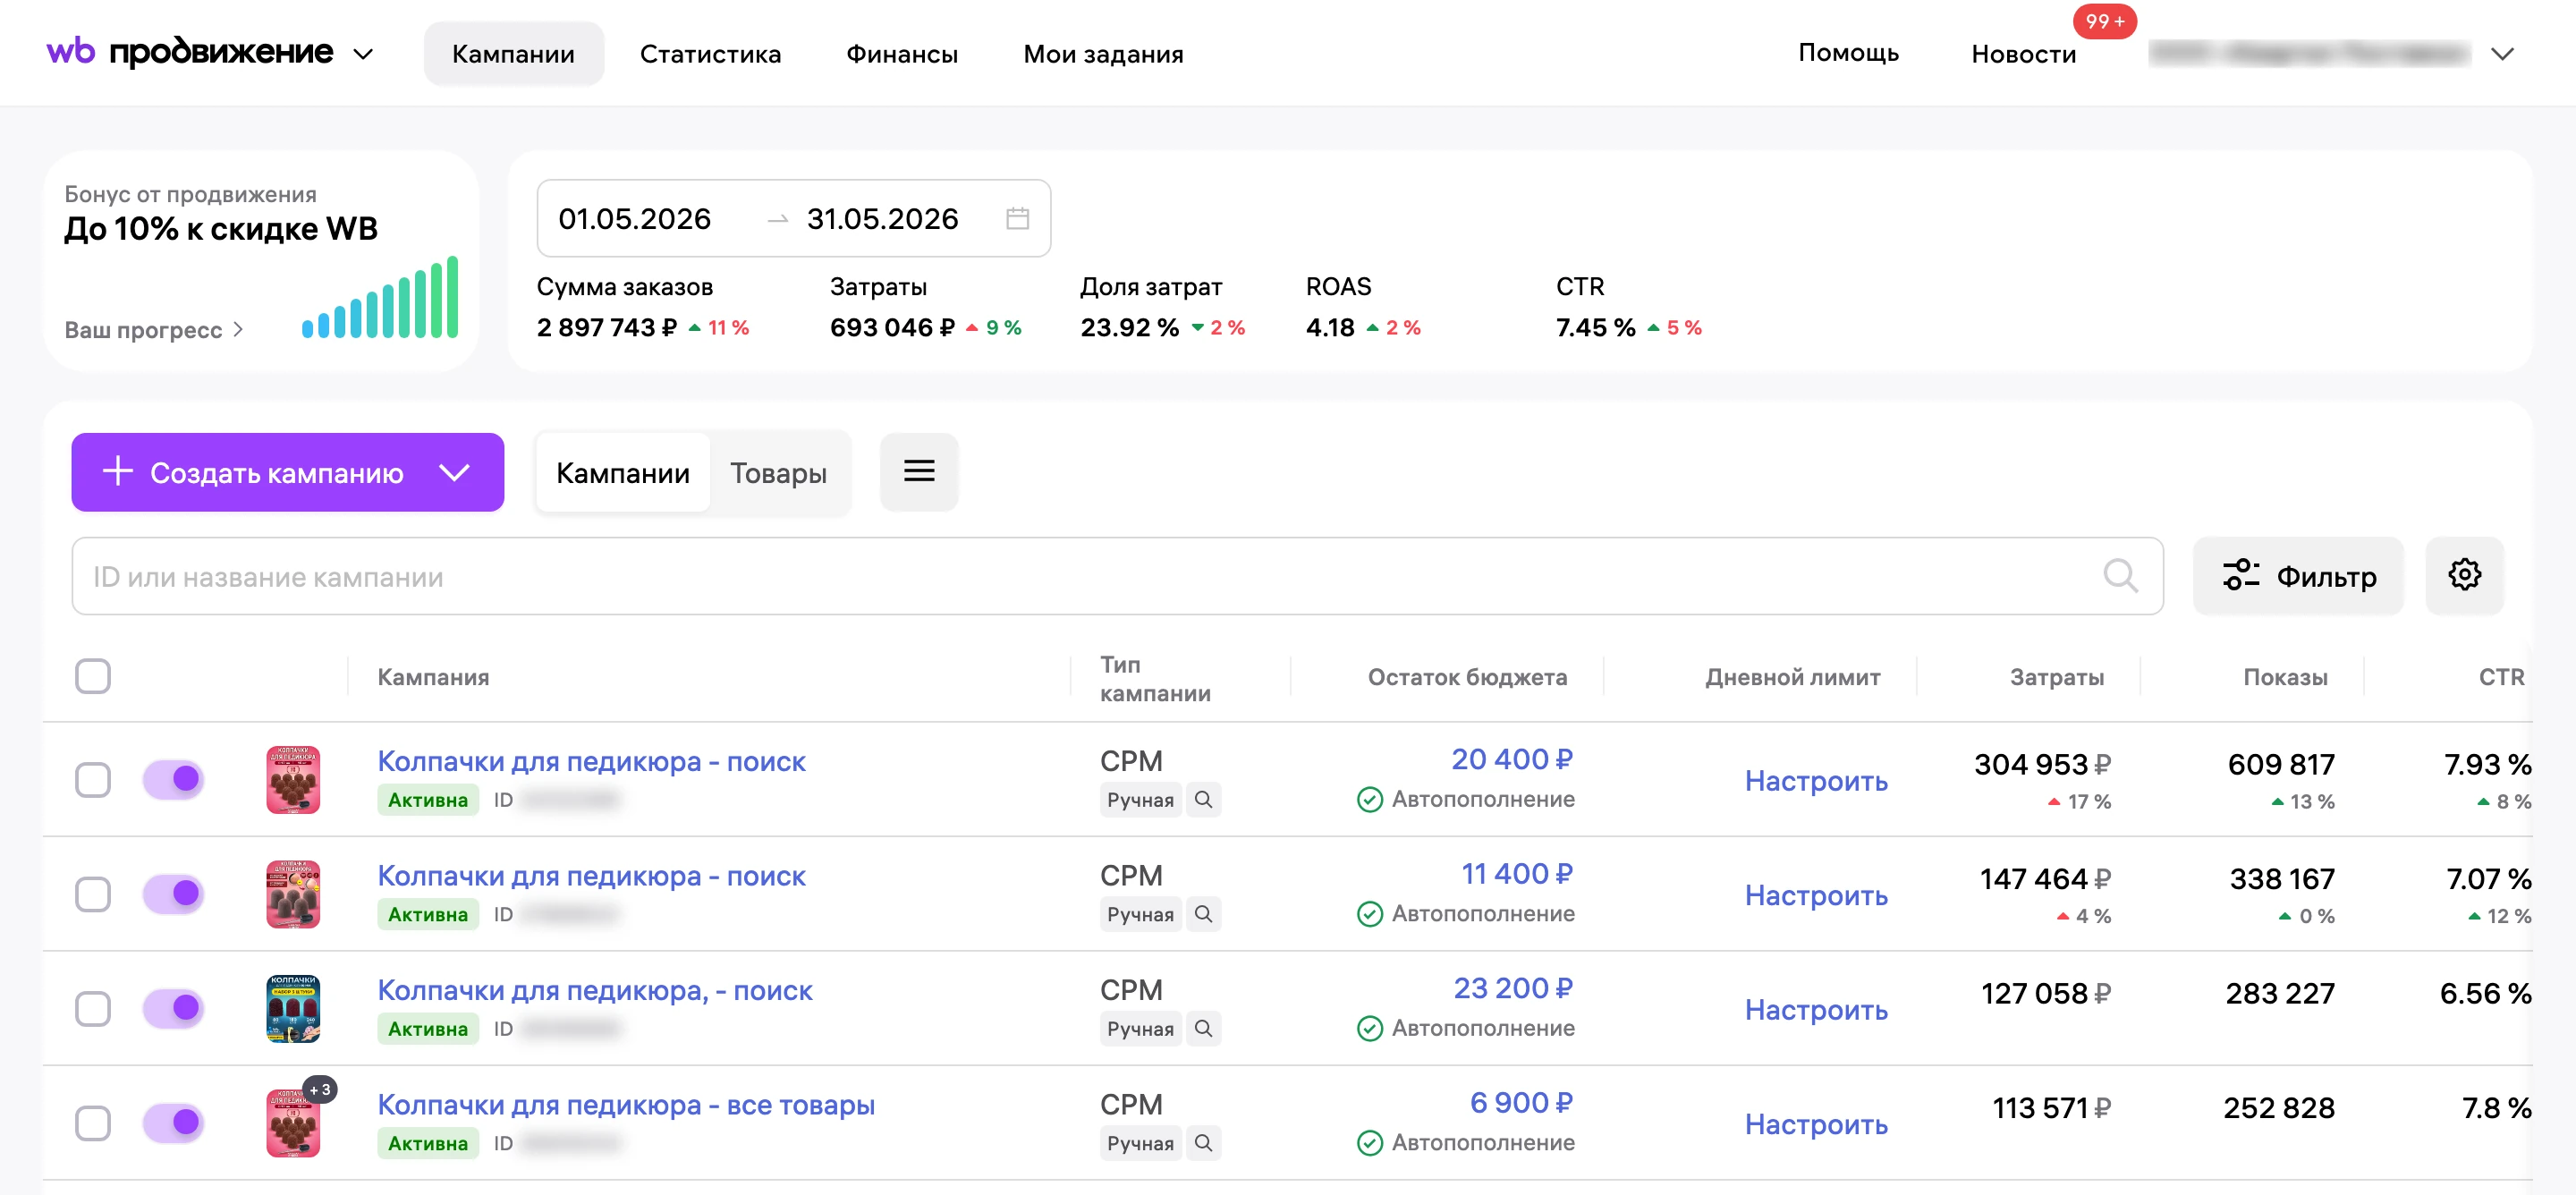Click the bonus progress bar chart
Image resolution: width=2576 pixels, height=1195 pixels.
tap(380, 298)
